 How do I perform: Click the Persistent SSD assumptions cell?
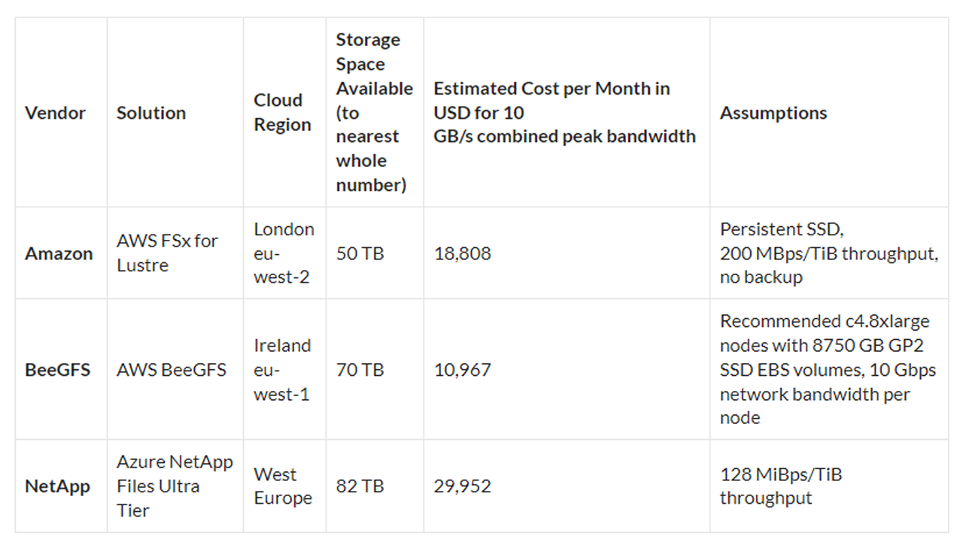tap(829, 253)
